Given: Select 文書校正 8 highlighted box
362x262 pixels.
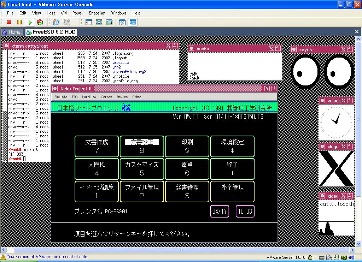Looking at the screenshot, I should click(x=142, y=146).
